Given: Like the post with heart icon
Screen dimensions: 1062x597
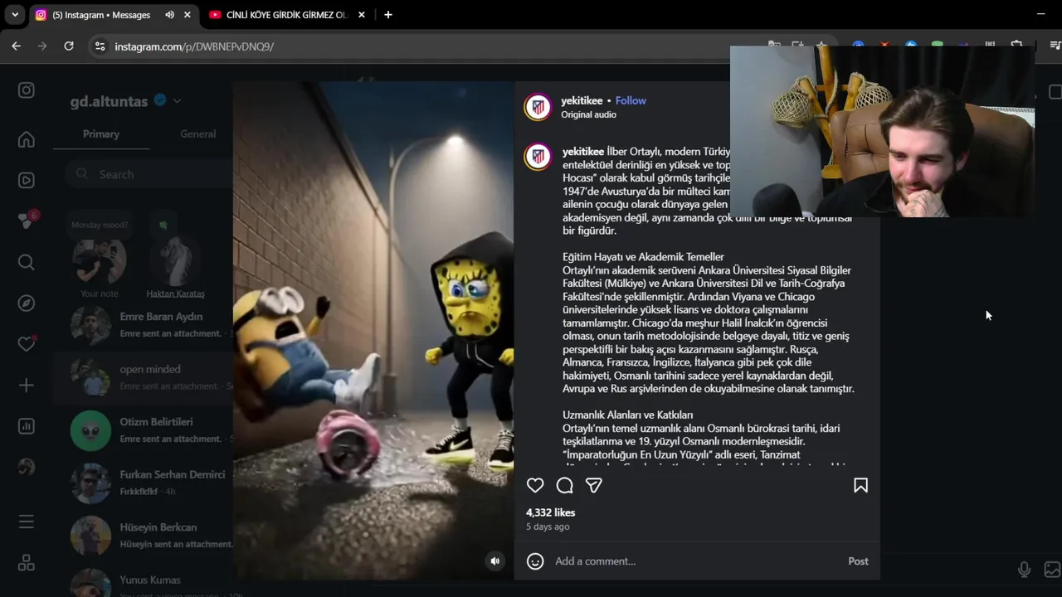Looking at the screenshot, I should click(x=535, y=486).
